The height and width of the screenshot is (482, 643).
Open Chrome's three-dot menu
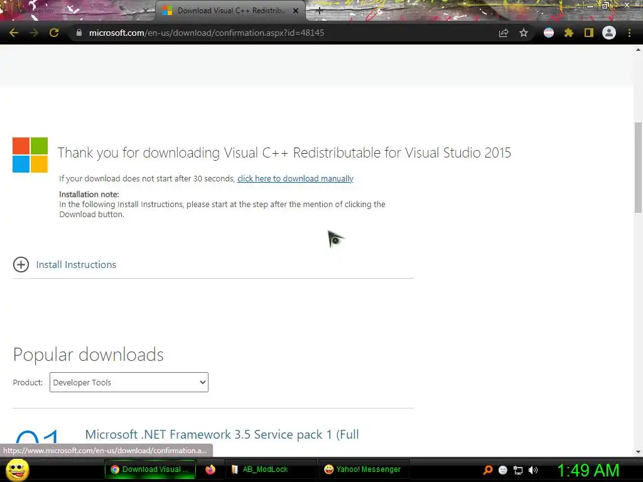[x=629, y=33]
